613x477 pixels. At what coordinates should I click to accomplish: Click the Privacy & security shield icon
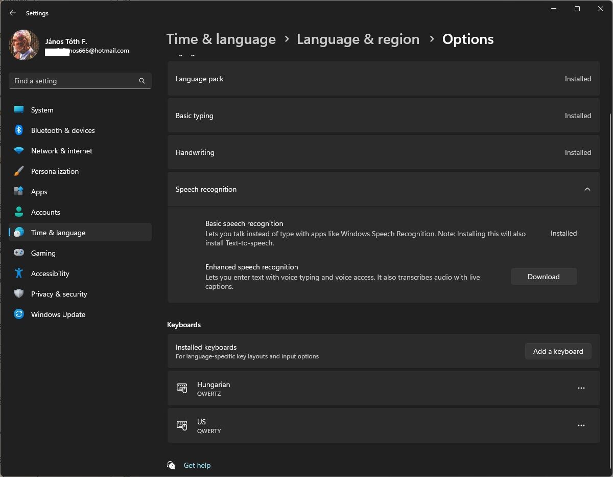pos(19,294)
